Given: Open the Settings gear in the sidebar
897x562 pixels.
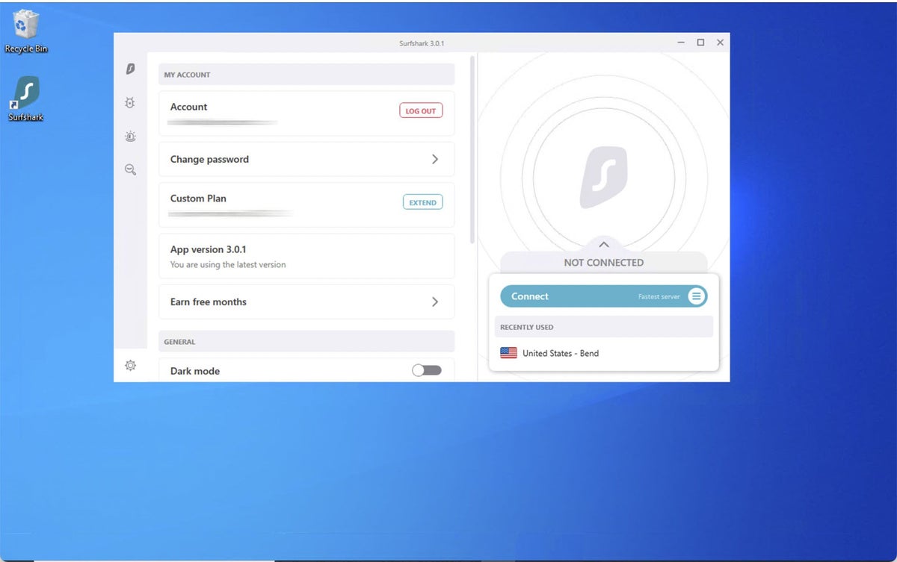Looking at the screenshot, I should [x=130, y=366].
